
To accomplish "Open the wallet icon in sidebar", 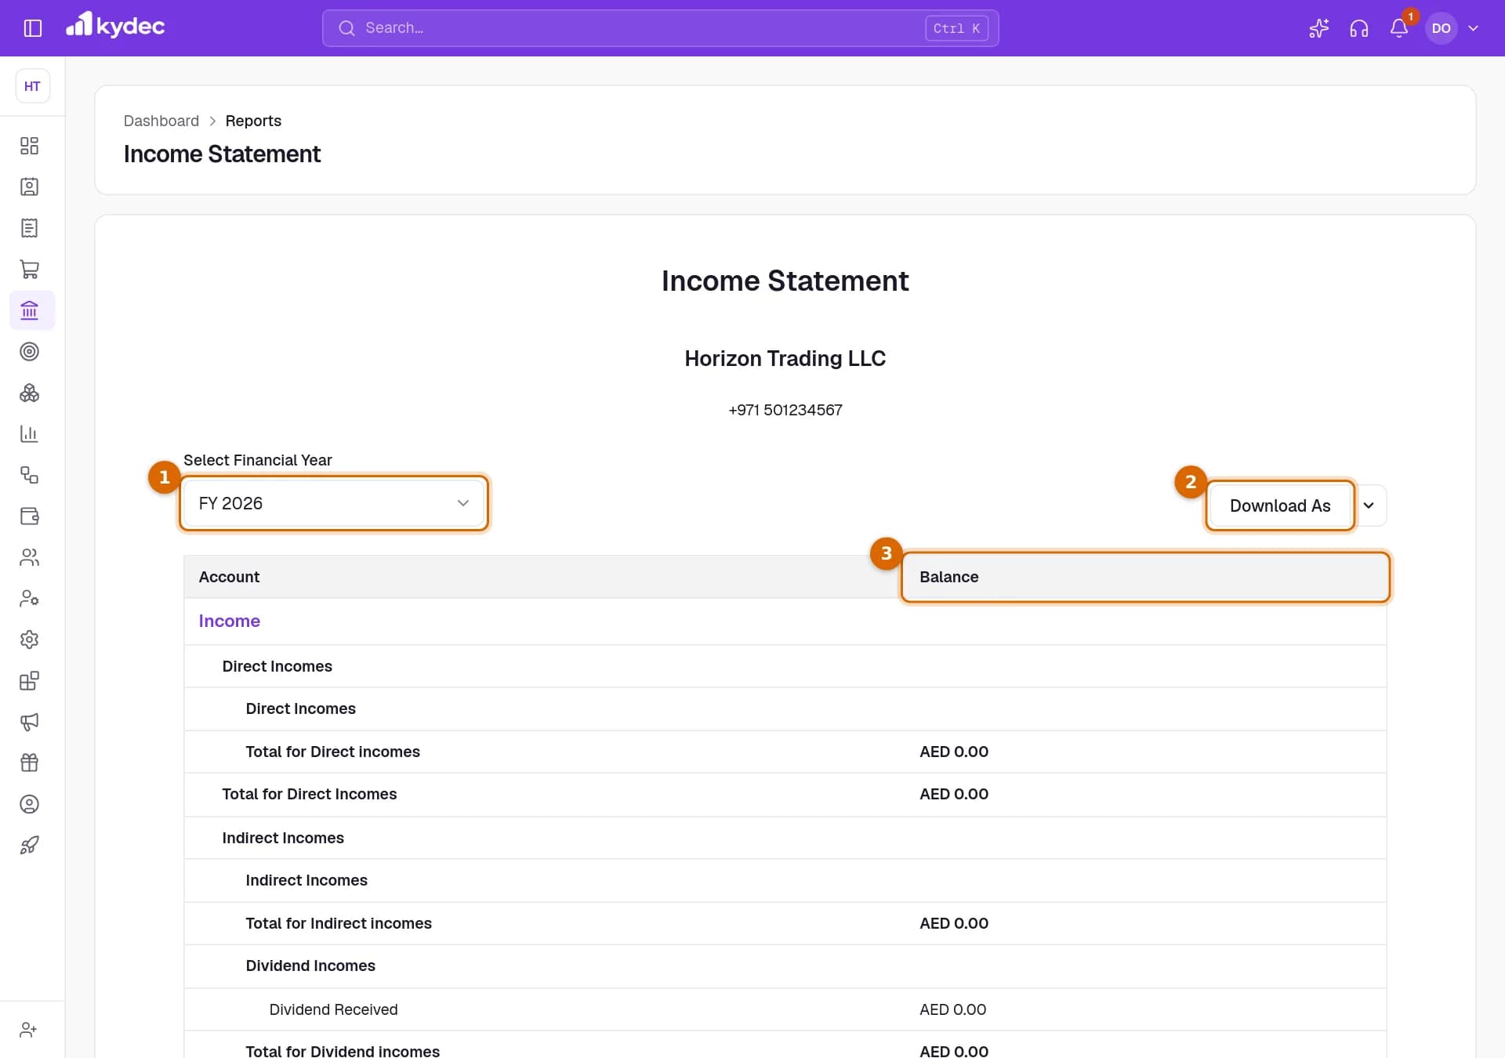I will tap(29, 516).
